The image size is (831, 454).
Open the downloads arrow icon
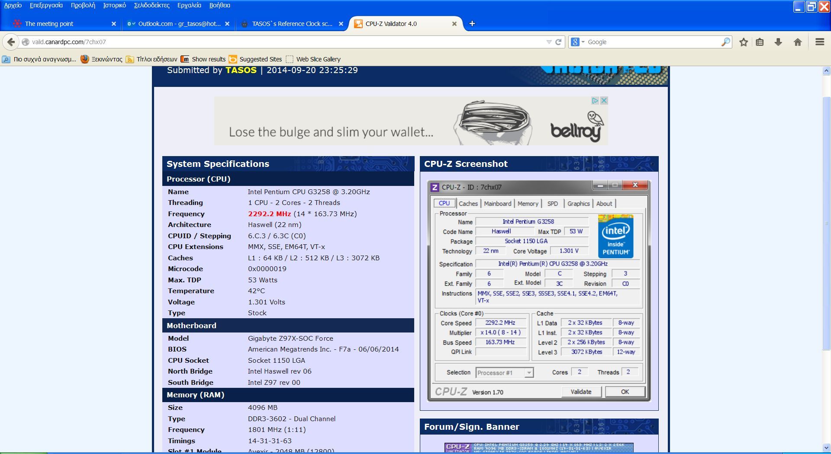(x=778, y=42)
